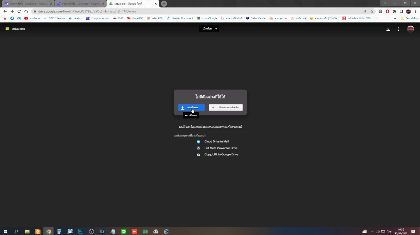Switch to the first LnwStore tab
420x235 pixels.
(28, 4)
